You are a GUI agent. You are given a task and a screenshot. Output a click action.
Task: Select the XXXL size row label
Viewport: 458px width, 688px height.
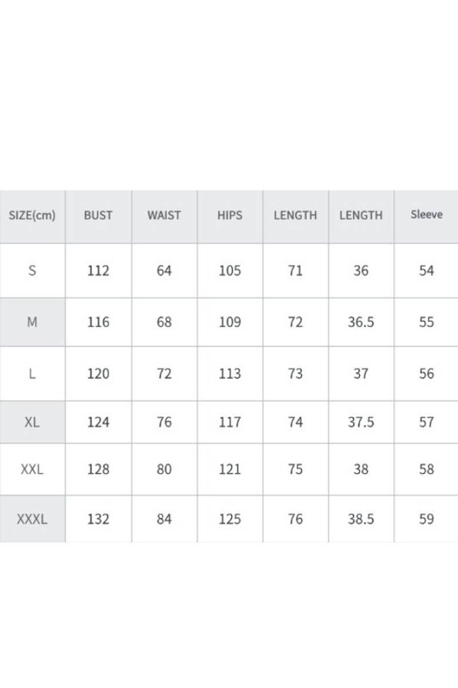point(32,519)
